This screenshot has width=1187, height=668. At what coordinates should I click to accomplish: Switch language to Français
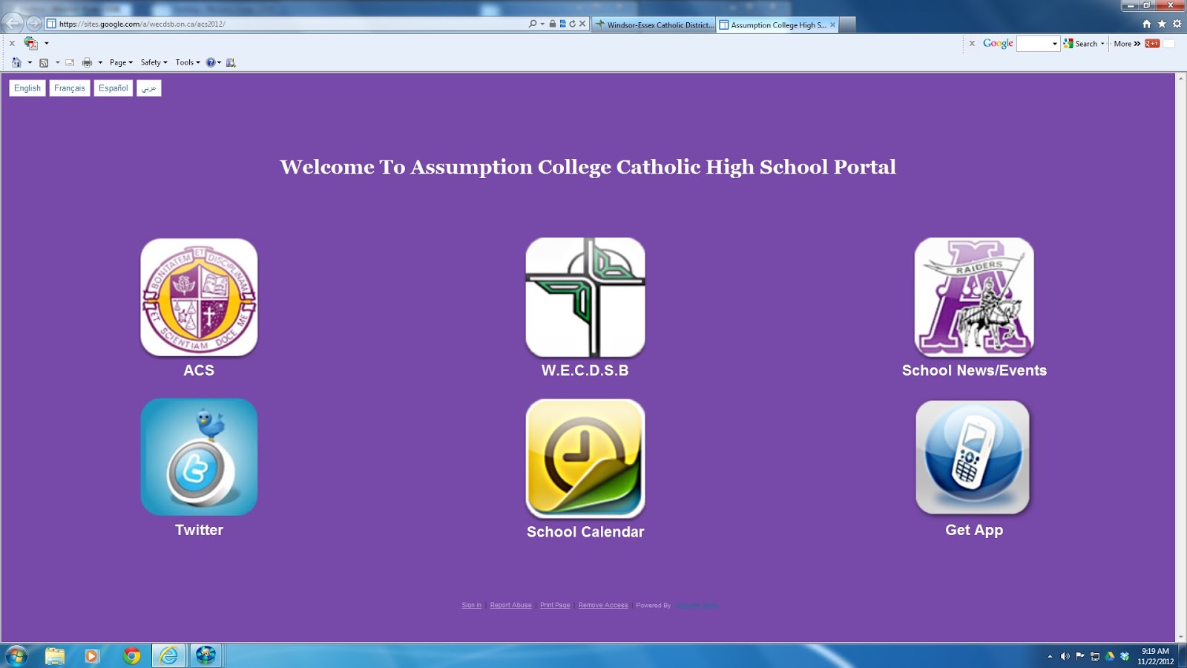coord(70,88)
